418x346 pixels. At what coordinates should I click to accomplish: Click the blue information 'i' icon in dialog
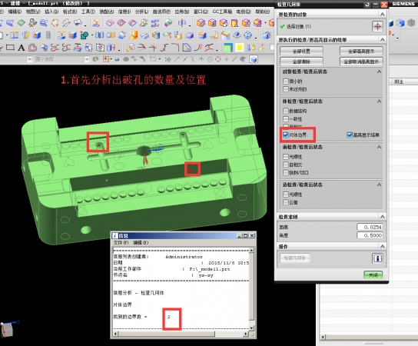coord(377,258)
